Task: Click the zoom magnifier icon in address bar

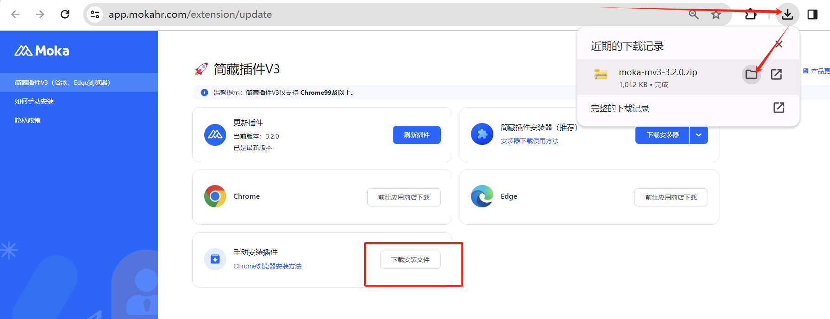Action: [693, 15]
